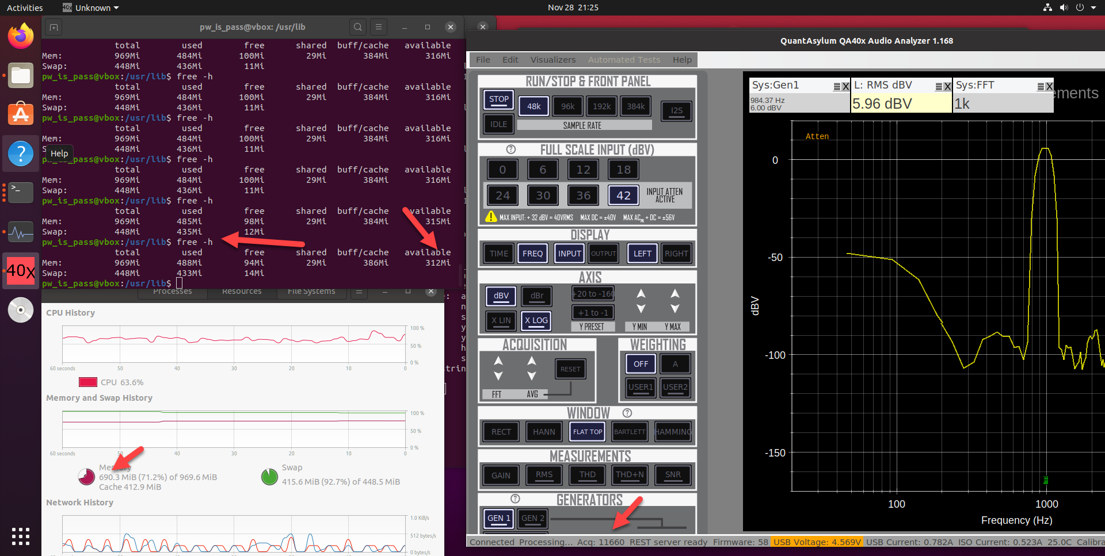Switch to the Terminal dock icon
This screenshot has width=1105, height=556.
click(21, 193)
